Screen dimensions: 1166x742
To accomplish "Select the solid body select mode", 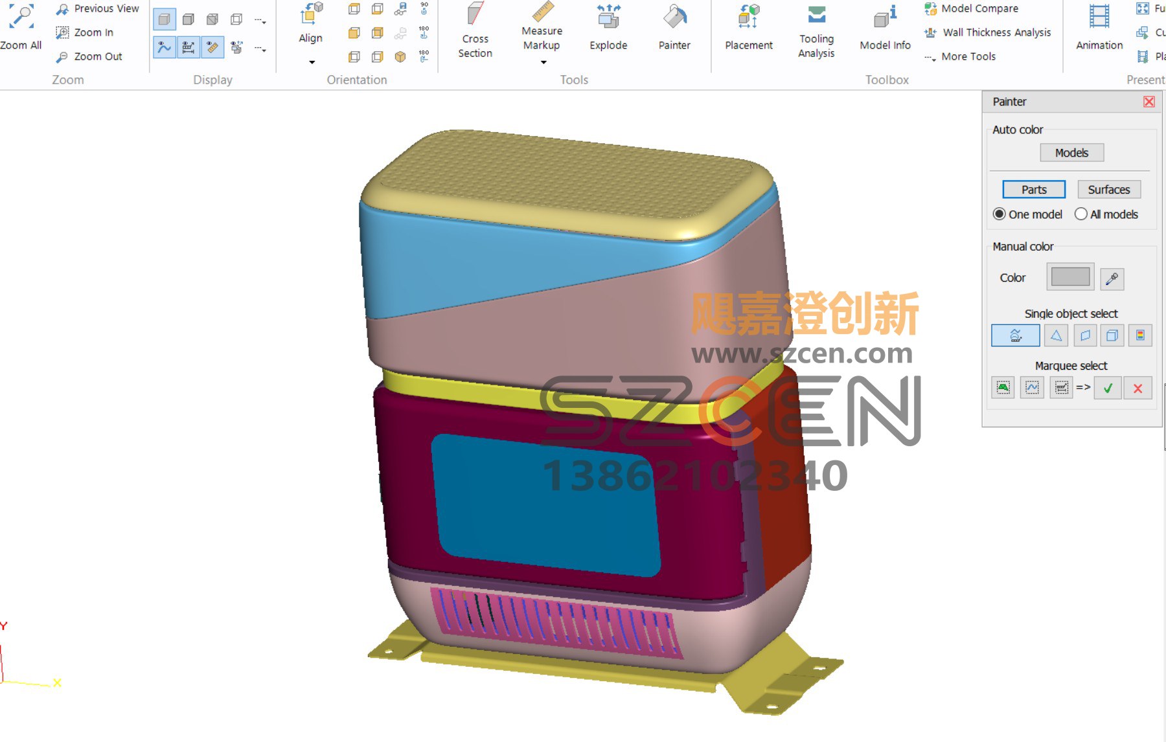I will (x=1112, y=335).
